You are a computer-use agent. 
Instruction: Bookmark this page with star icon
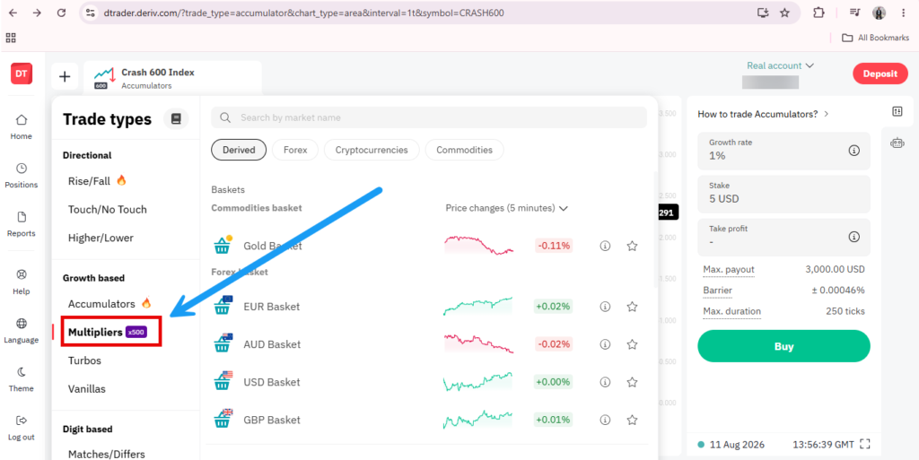click(x=784, y=13)
